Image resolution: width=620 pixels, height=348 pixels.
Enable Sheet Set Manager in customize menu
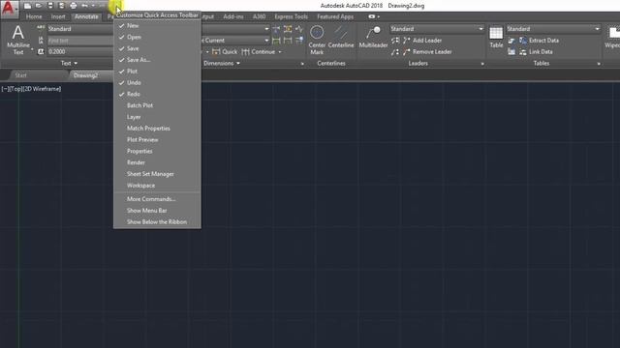(x=157, y=174)
